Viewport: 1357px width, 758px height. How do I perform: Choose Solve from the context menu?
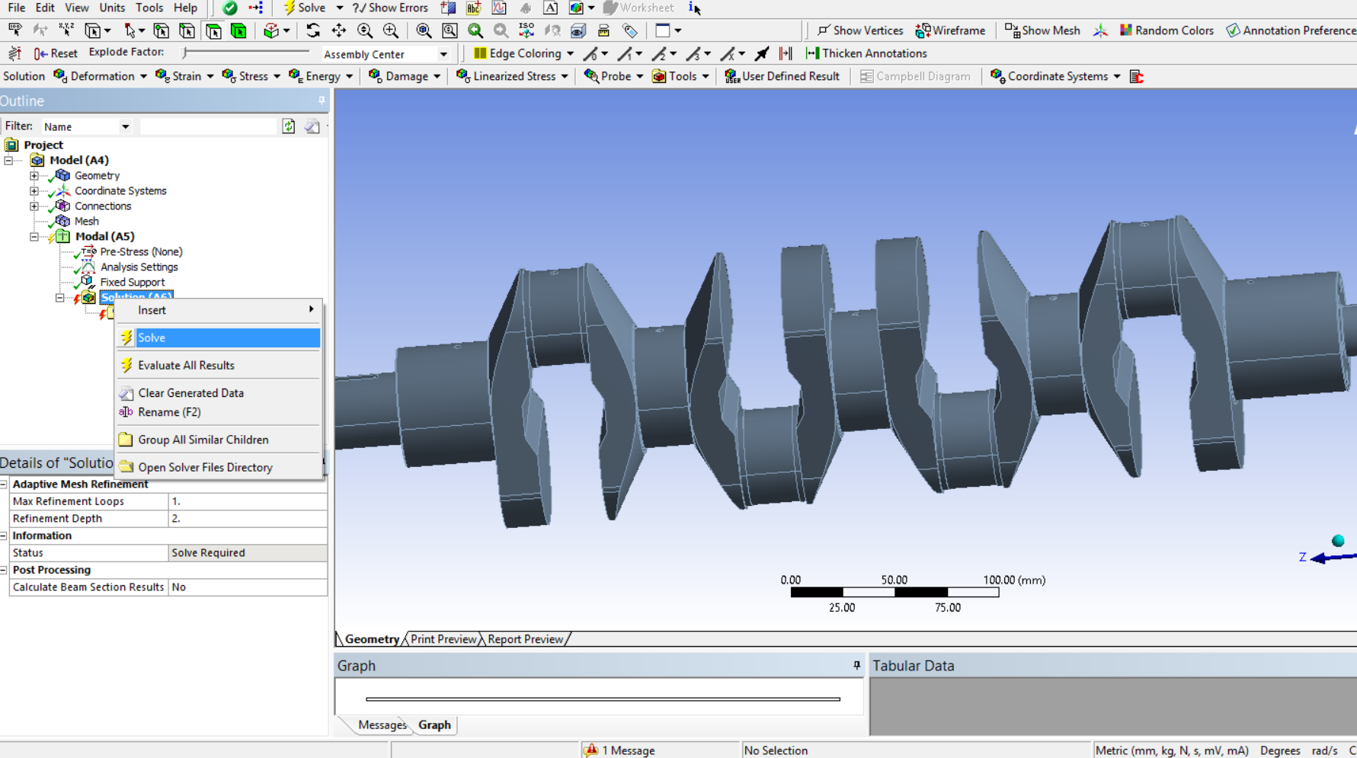point(219,337)
